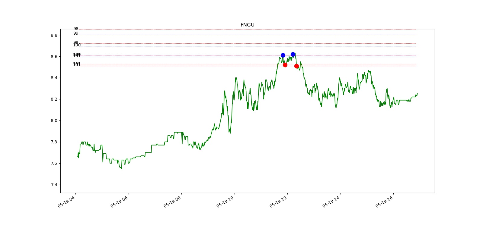
Task: Click the earlier blue marker before 12:00
Action: tap(283, 55)
